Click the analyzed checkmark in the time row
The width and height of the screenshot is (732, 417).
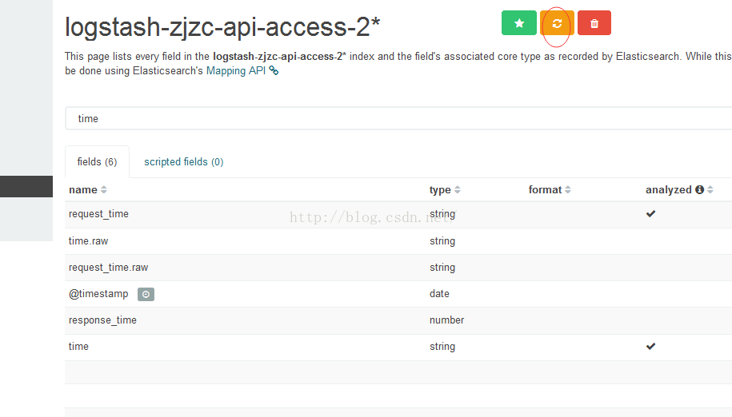(650, 346)
